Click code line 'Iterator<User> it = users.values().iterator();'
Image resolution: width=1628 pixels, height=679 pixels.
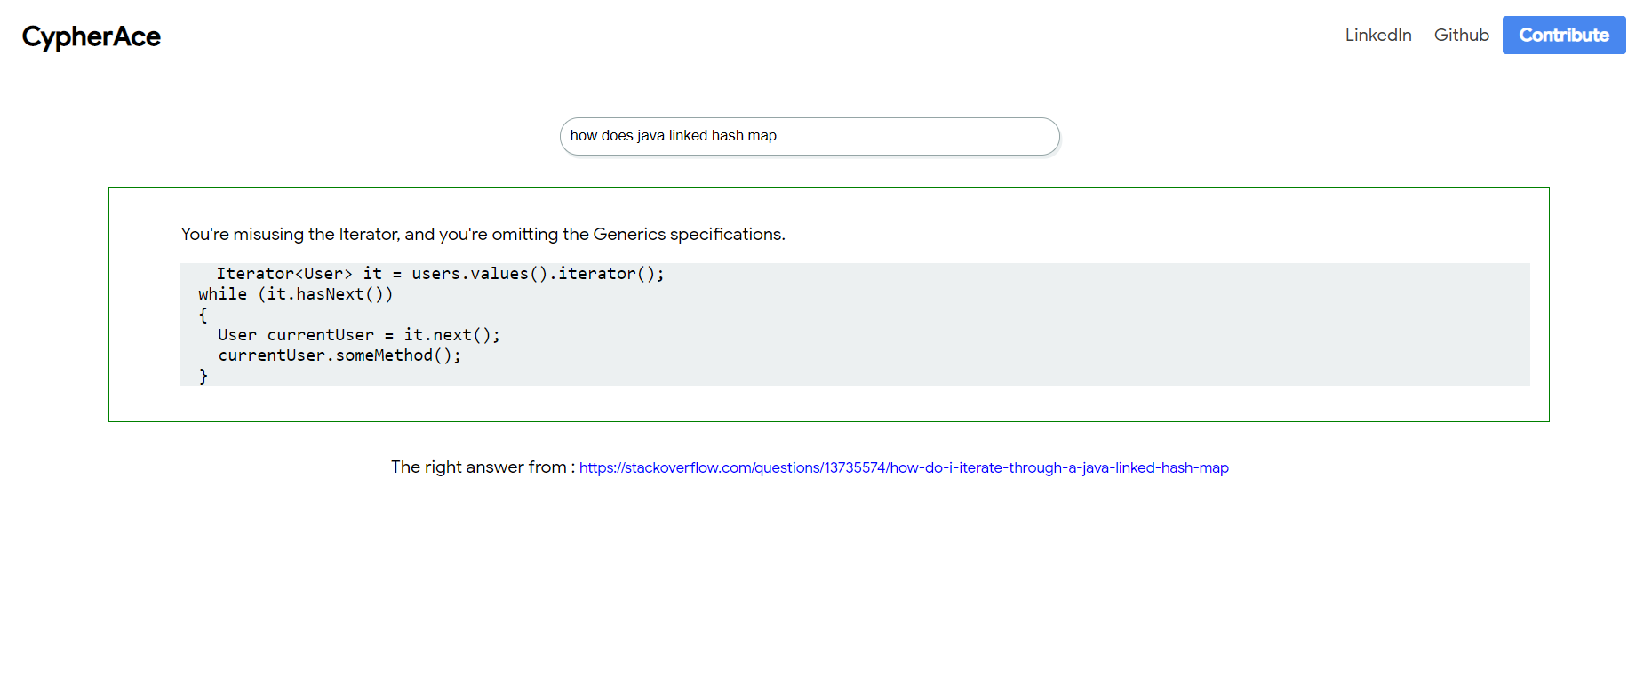tap(440, 274)
